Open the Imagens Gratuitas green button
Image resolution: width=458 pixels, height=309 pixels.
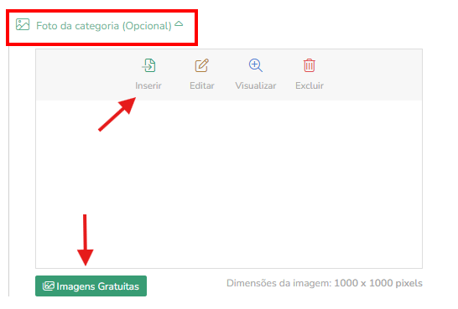(x=91, y=286)
